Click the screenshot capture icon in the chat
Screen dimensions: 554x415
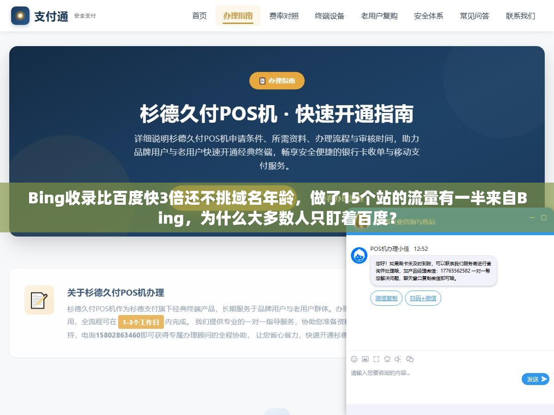coord(376,359)
